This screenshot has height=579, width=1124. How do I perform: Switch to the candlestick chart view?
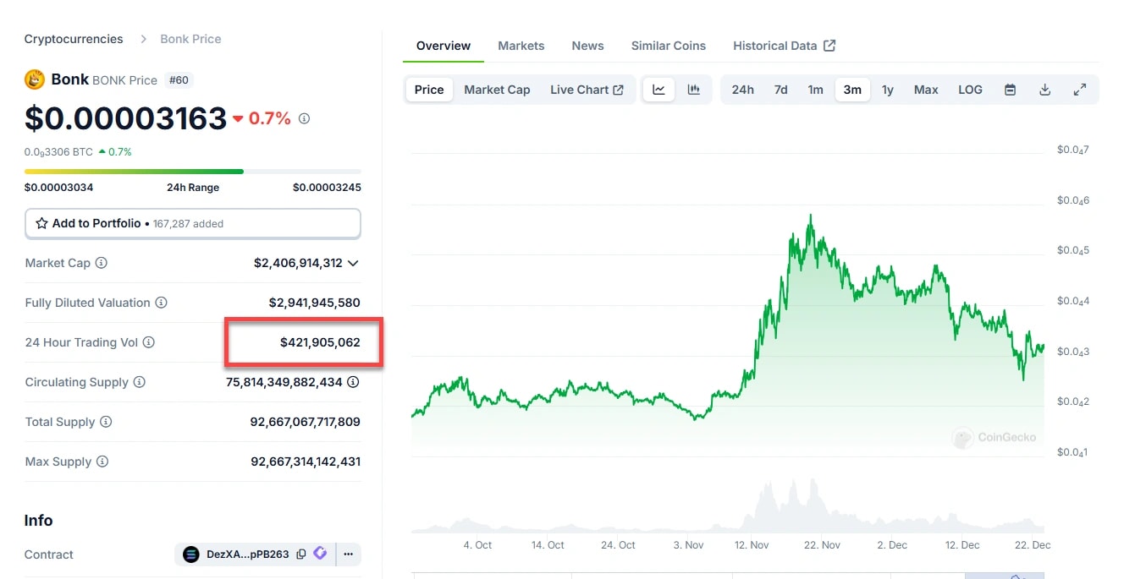694,90
